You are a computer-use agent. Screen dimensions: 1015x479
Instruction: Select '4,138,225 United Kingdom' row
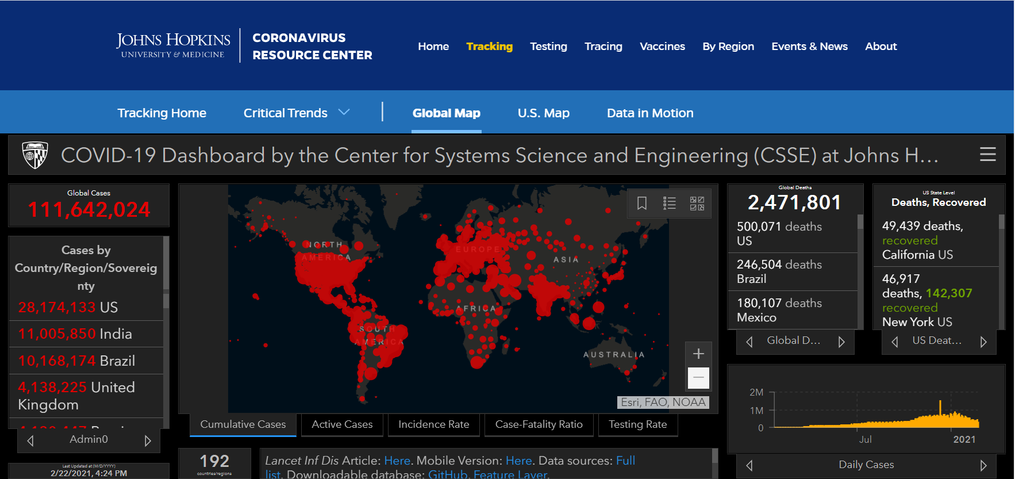(86, 396)
